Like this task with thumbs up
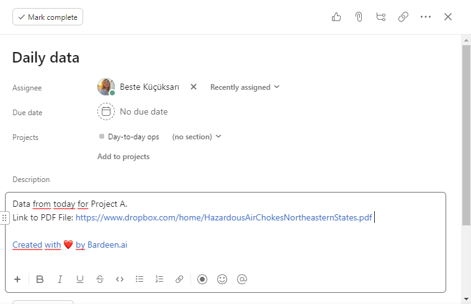The height and width of the screenshot is (304, 471). point(336,17)
